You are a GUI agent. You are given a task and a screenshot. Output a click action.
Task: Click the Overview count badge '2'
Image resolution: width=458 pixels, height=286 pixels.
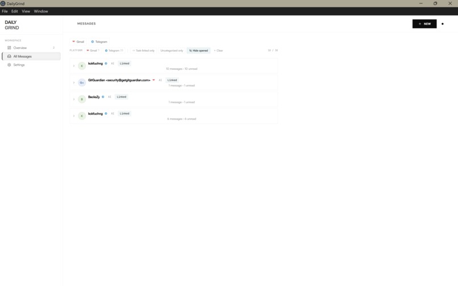54,48
